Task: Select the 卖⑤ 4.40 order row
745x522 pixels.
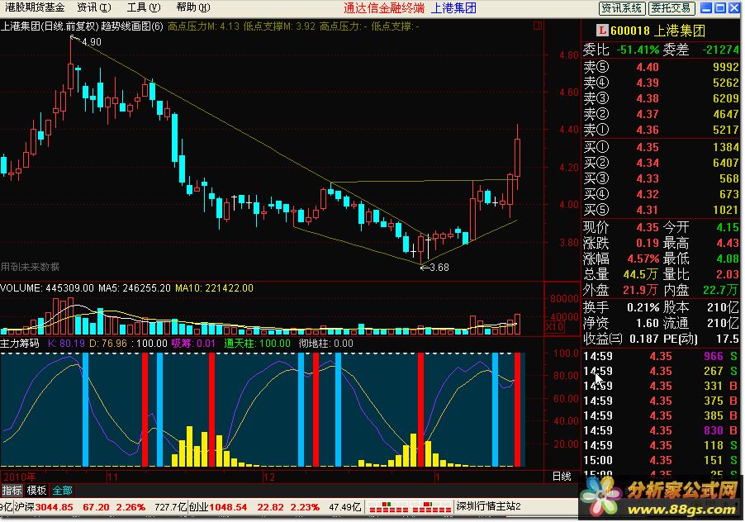Action: [x=661, y=67]
